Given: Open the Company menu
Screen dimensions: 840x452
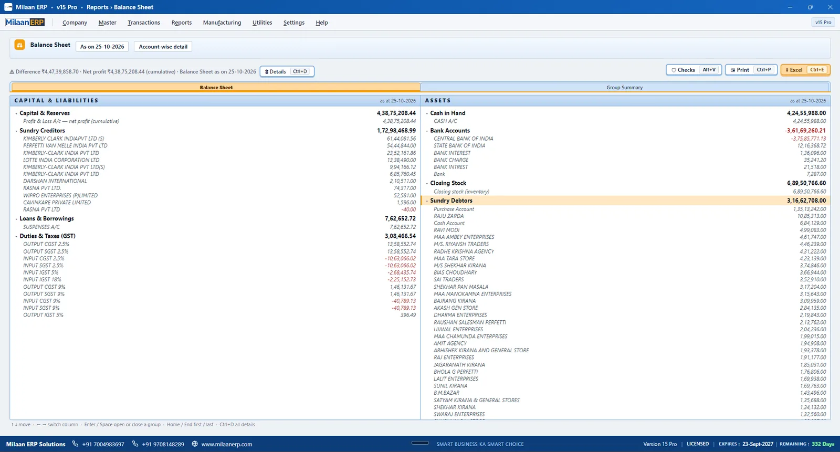Looking at the screenshot, I should point(75,23).
